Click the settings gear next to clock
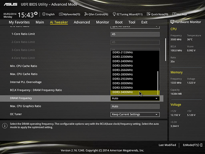The image size is (205, 154). 36,13
